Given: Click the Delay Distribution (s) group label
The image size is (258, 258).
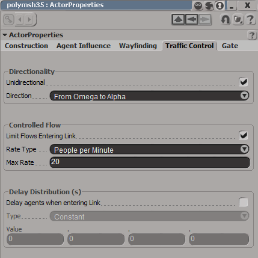Looking at the screenshot, I should point(45,192).
